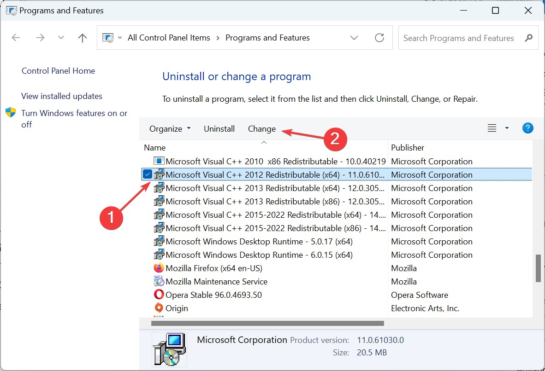The image size is (545, 371).
Task: Click the search magnifier icon
Action: (x=529, y=38)
